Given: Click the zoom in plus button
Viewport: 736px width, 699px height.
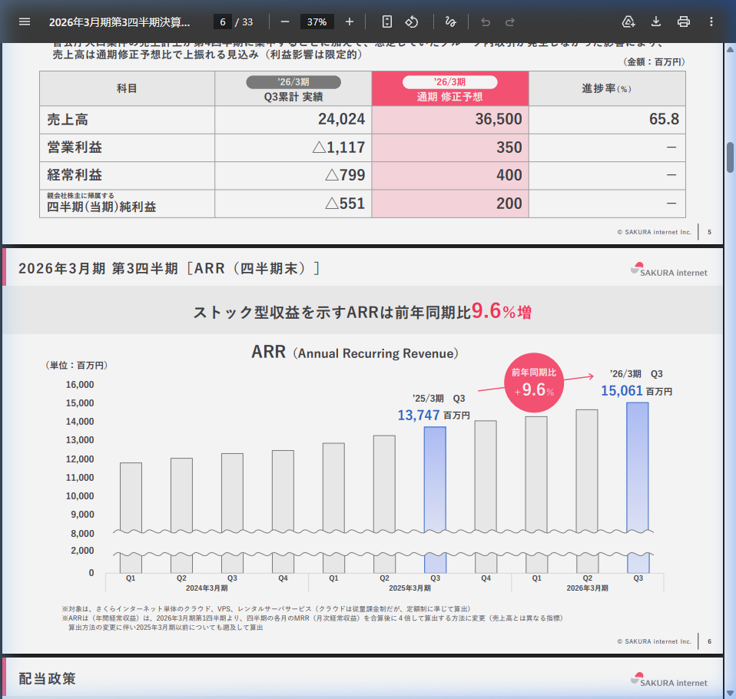Looking at the screenshot, I should tap(350, 22).
